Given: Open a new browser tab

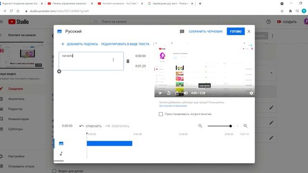Looking at the screenshot, I should [200, 3].
